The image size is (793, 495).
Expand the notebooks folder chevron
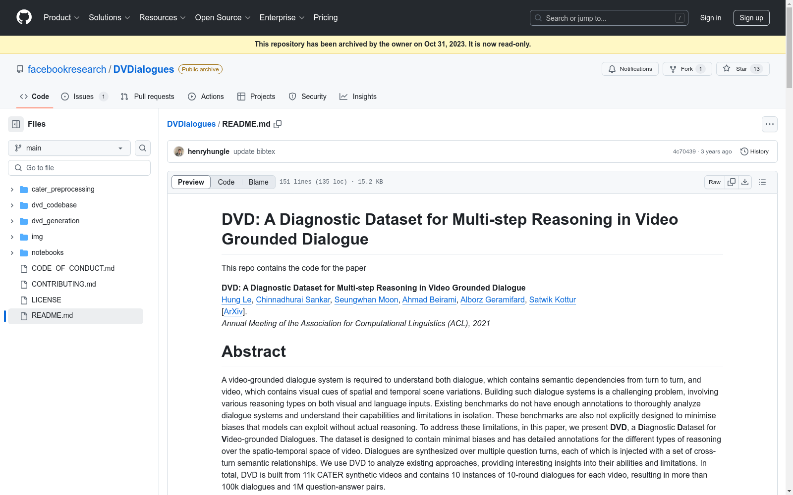[x=12, y=253]
